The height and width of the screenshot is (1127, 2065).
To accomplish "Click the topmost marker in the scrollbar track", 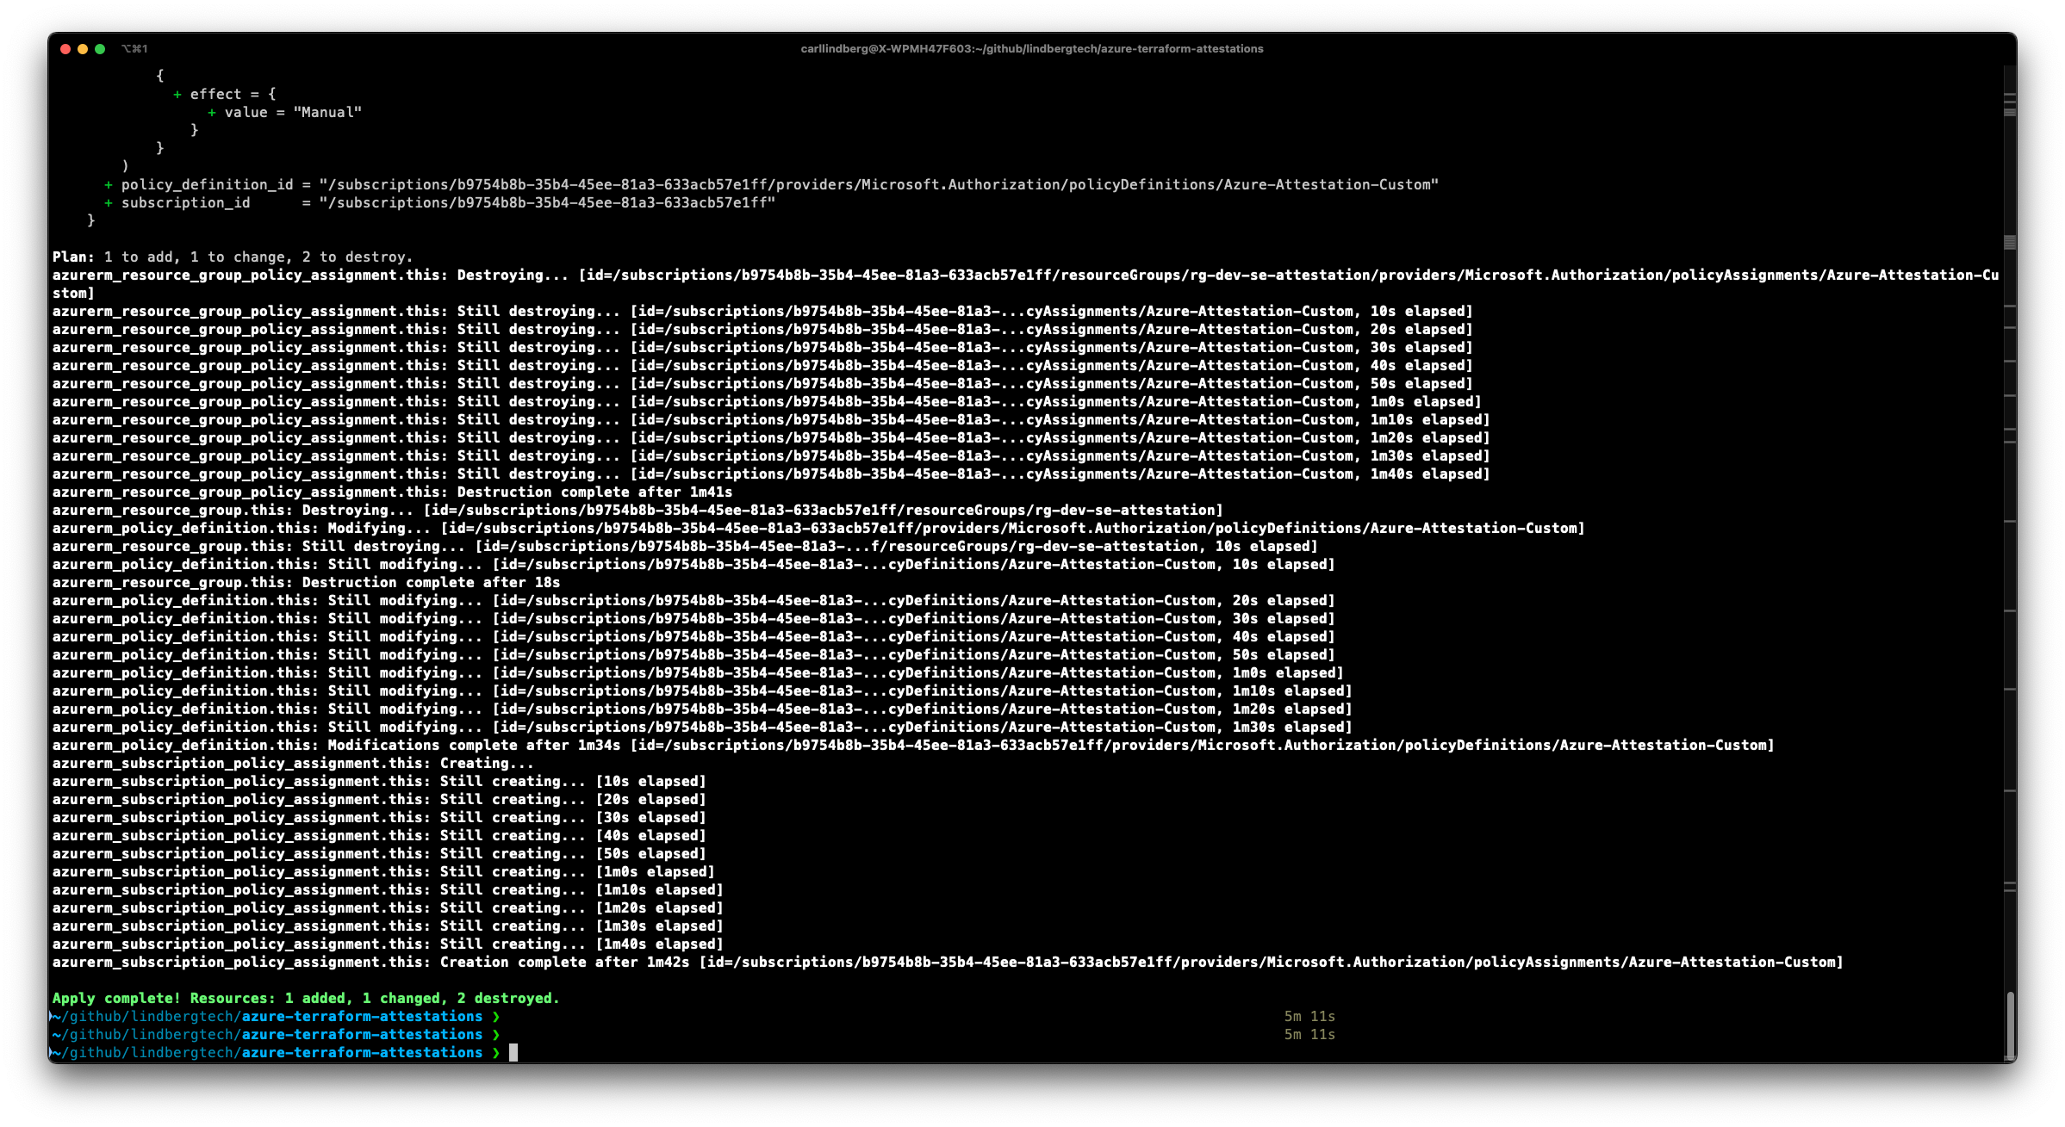I will click(2009, 94).
